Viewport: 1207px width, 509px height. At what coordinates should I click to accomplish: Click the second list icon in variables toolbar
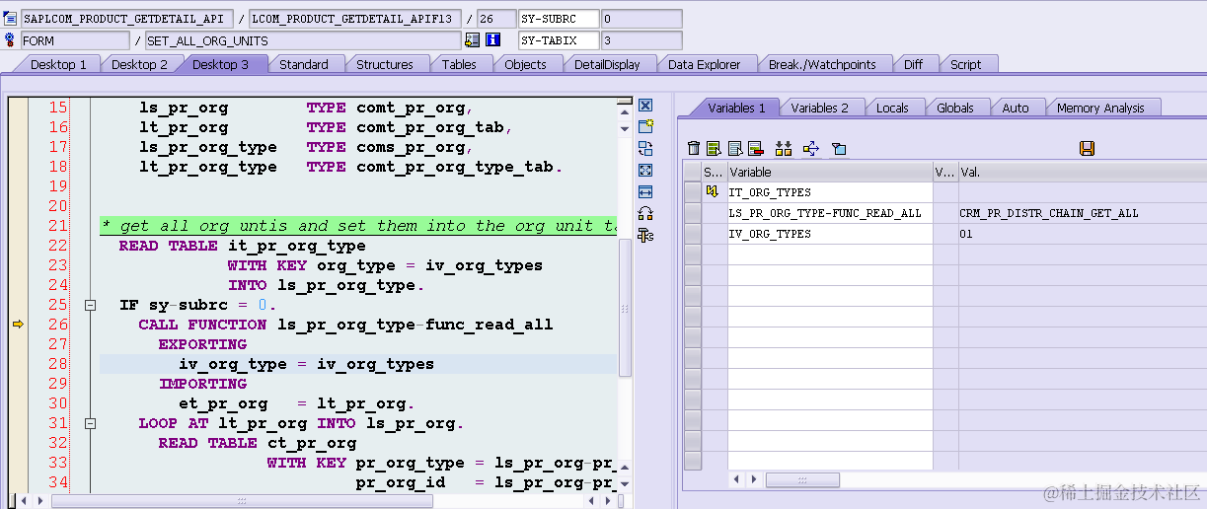click(x=734, y=148)
